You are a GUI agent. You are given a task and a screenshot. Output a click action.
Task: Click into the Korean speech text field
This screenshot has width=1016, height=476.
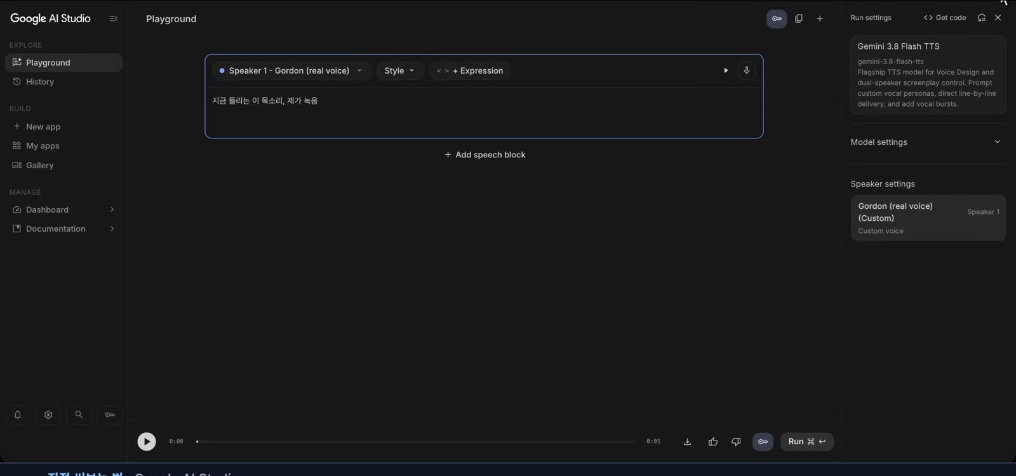pyautogui.click(x=484, y=112)
